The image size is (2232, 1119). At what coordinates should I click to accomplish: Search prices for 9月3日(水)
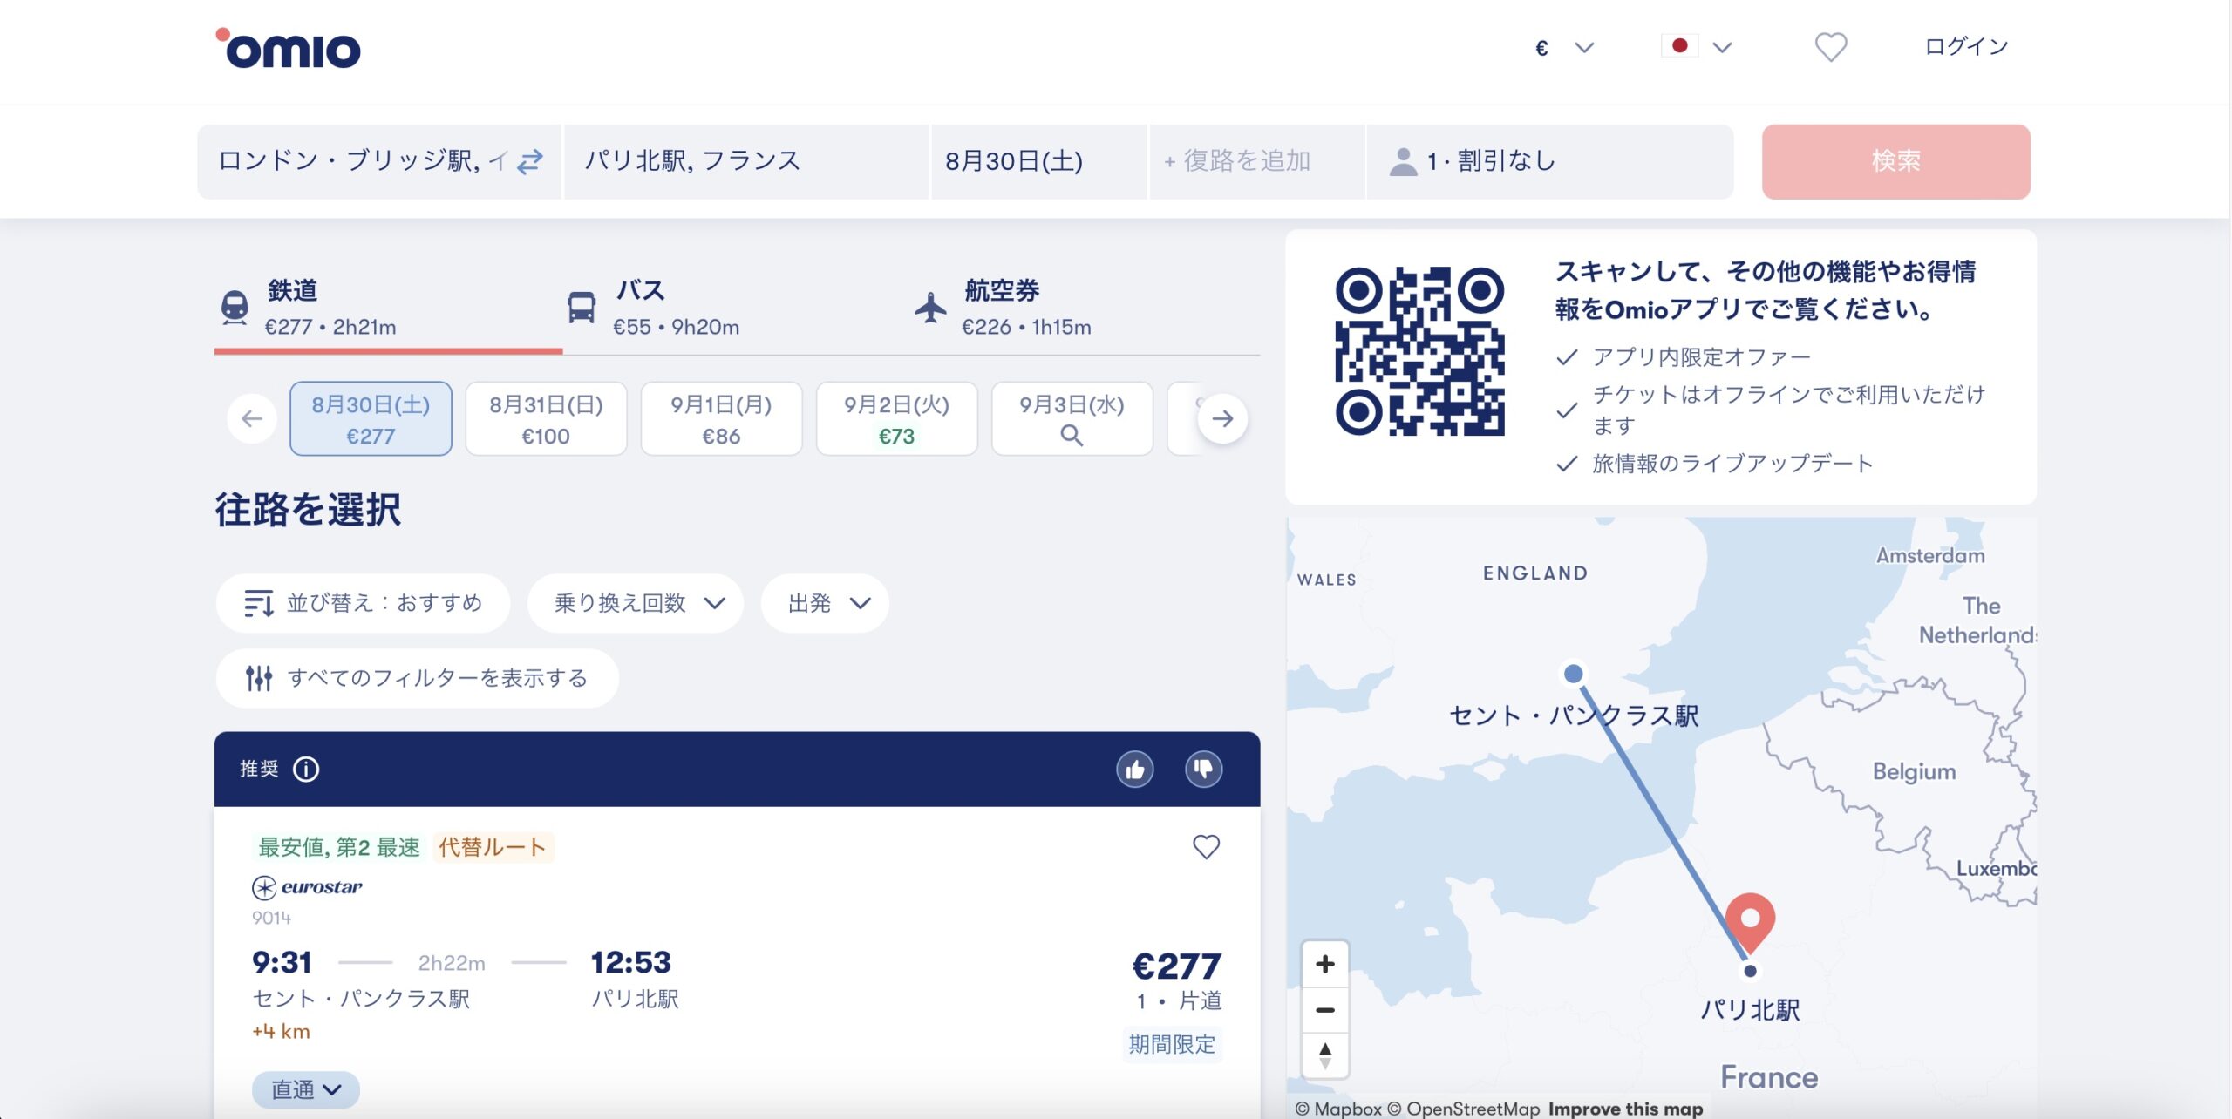1072,419
